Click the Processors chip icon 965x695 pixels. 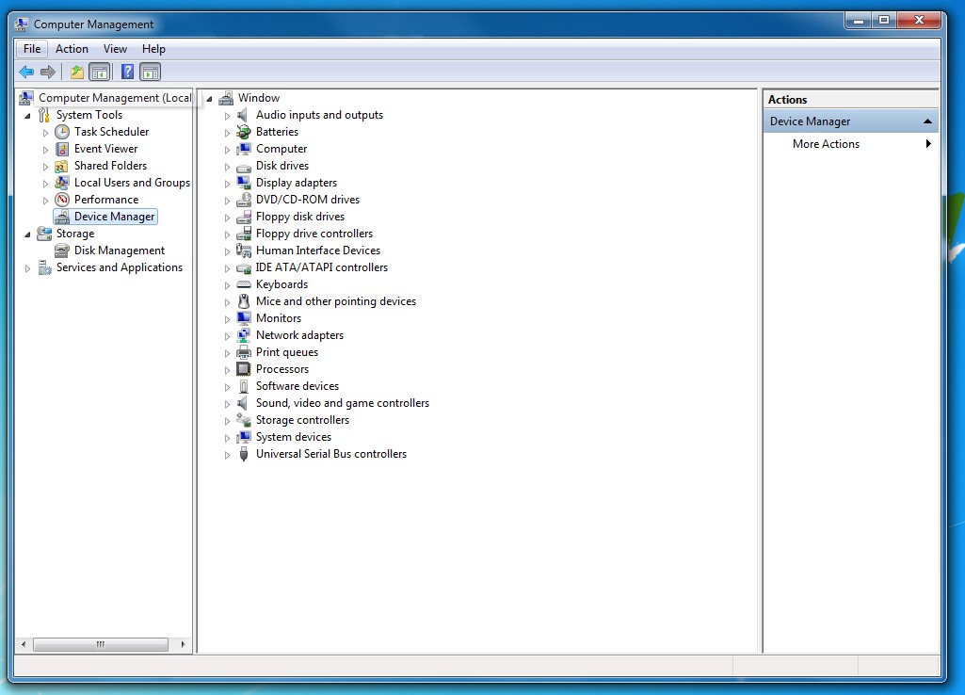[x=244, y=369]
